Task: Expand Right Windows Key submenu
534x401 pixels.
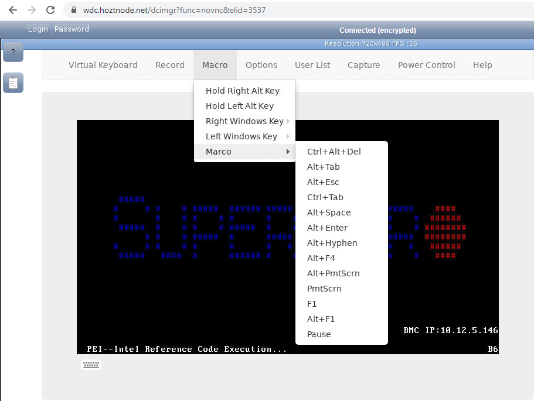Action: 244,121
